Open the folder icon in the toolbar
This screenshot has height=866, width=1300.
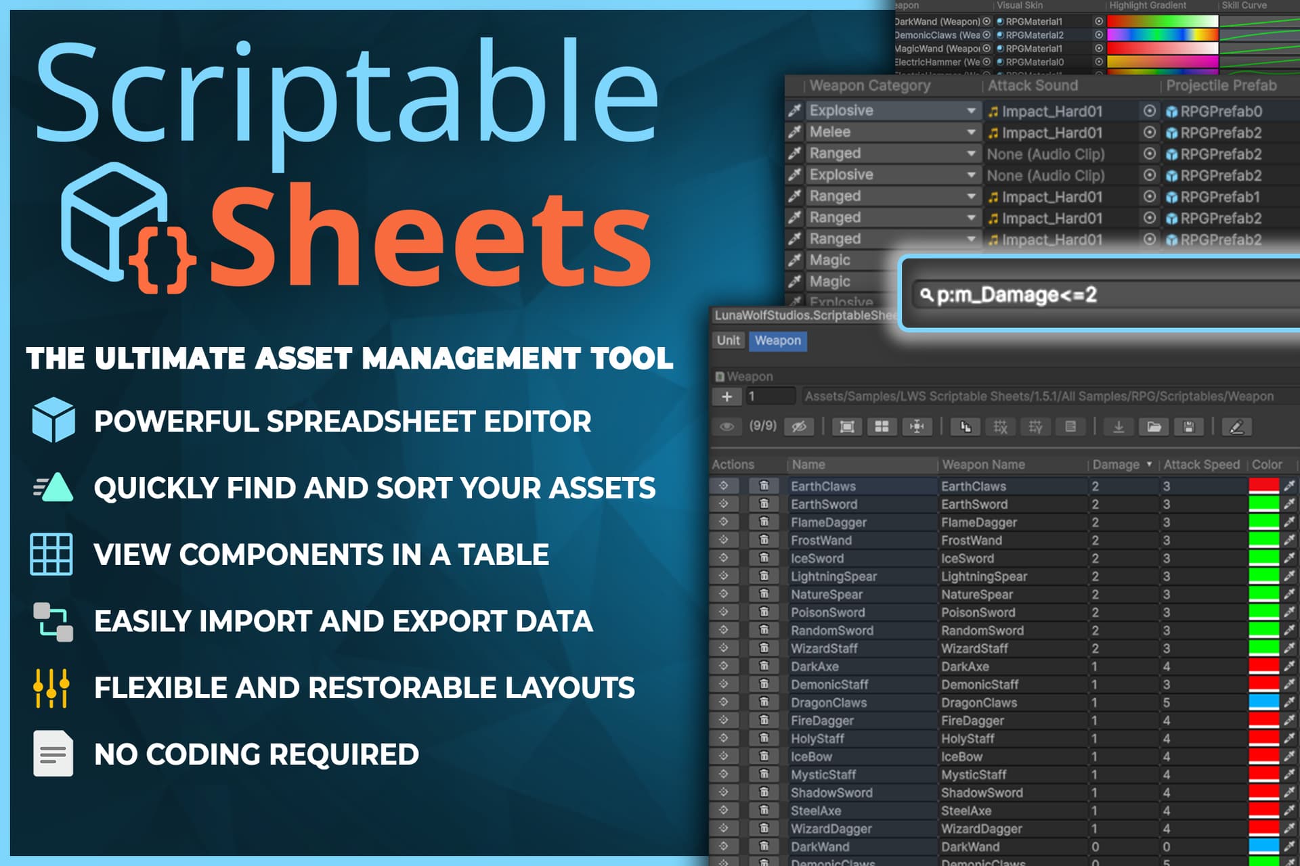click(1154, 427)
